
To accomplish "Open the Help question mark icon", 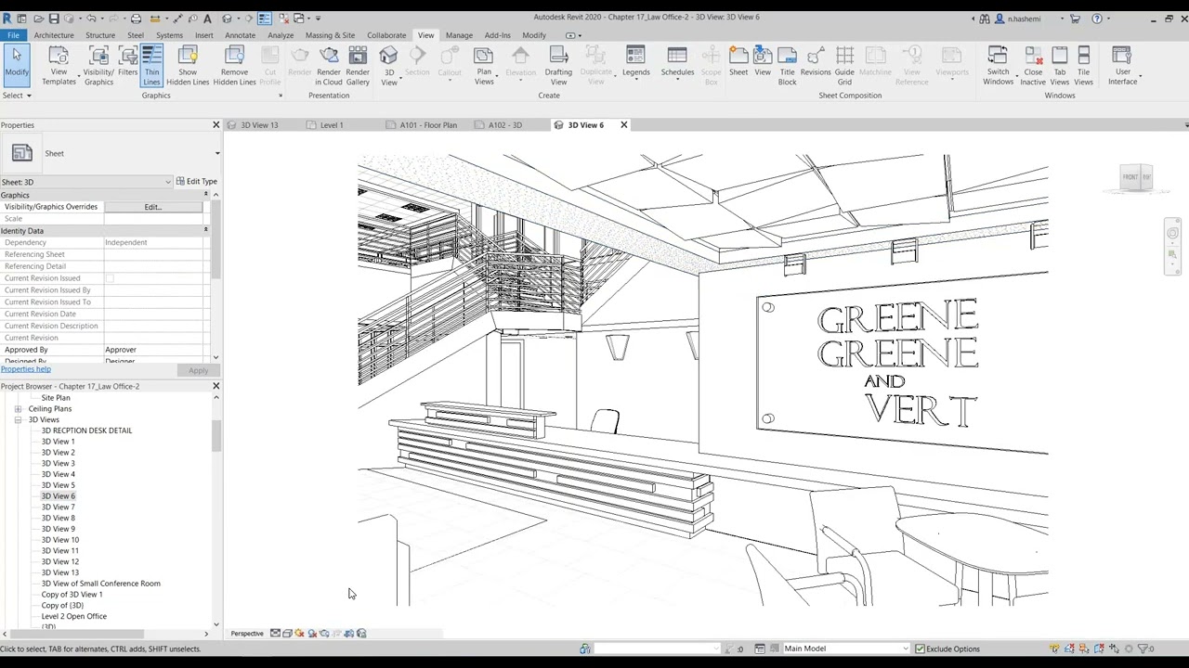I will tap(1097, 19).
